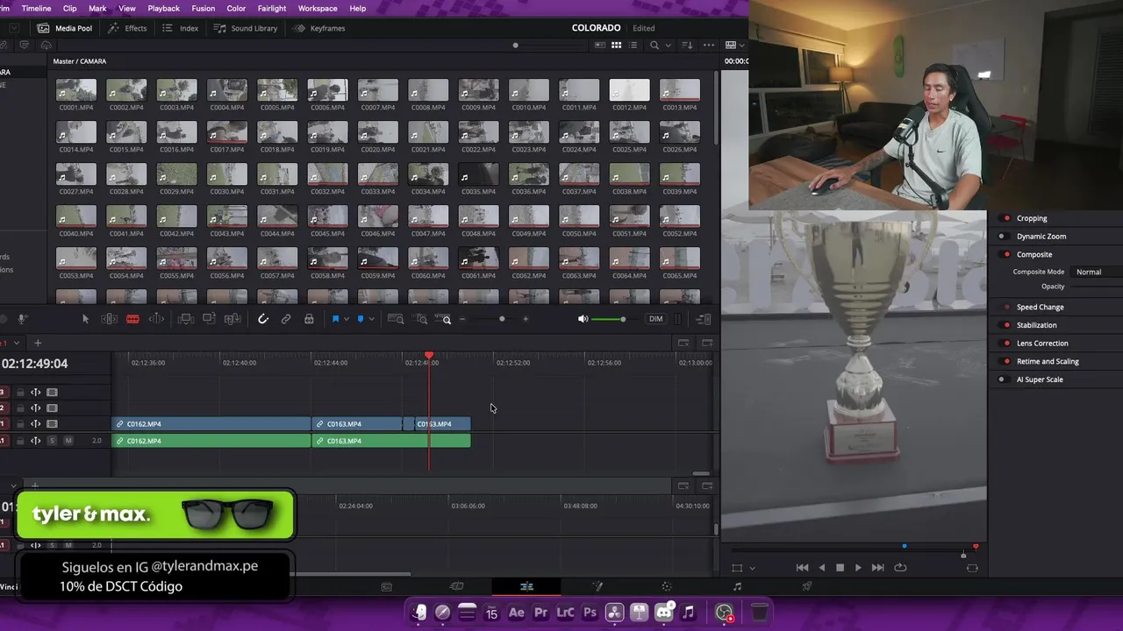Add a blue flag to clip
Screen dimensions: 1123x631
tap(335, 319)
